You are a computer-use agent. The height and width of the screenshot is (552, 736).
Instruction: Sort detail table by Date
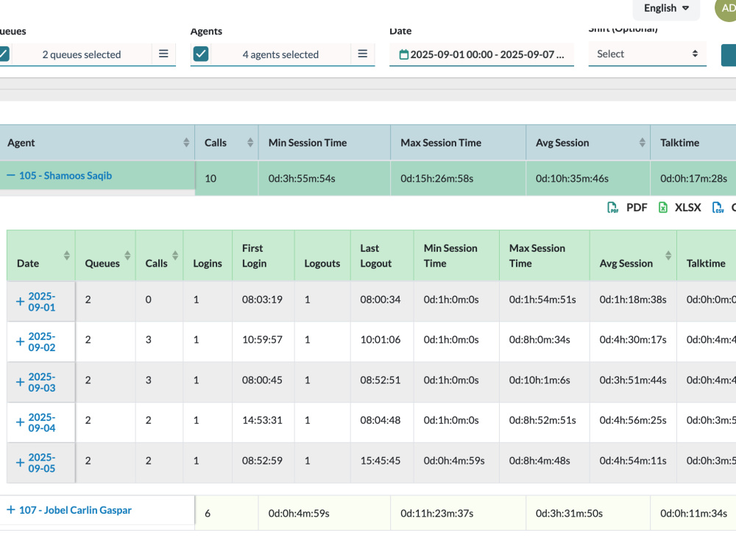click(67, 255)
